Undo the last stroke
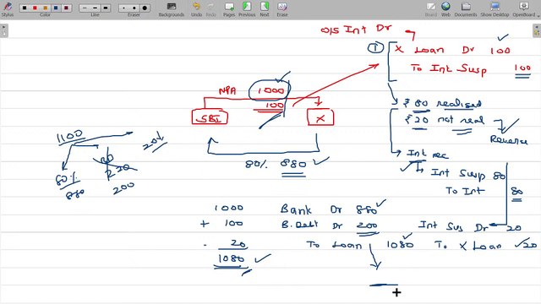The width and height of the screenshot is (541, 304). click(x=196, y=9)
